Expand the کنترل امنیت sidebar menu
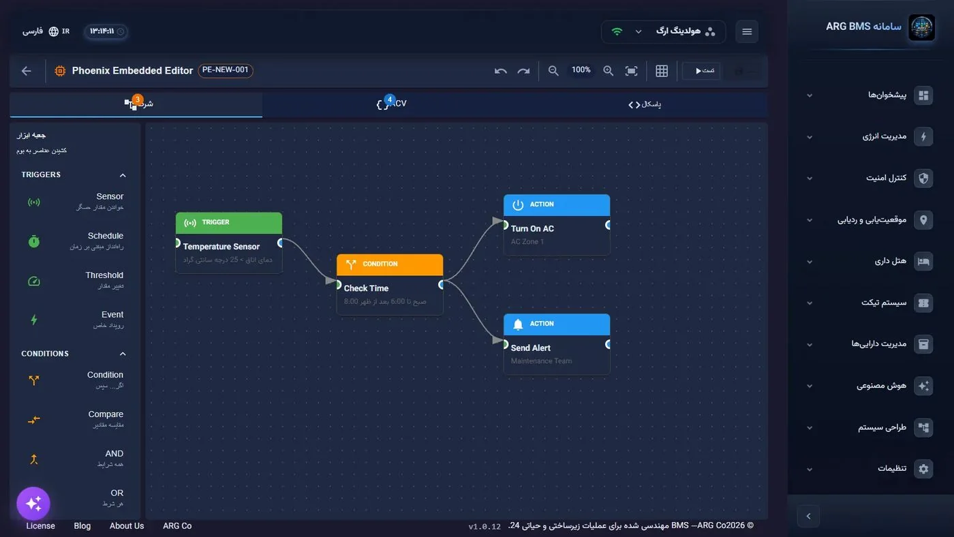Viewport: 954px width, 537px height. (871, 179)
